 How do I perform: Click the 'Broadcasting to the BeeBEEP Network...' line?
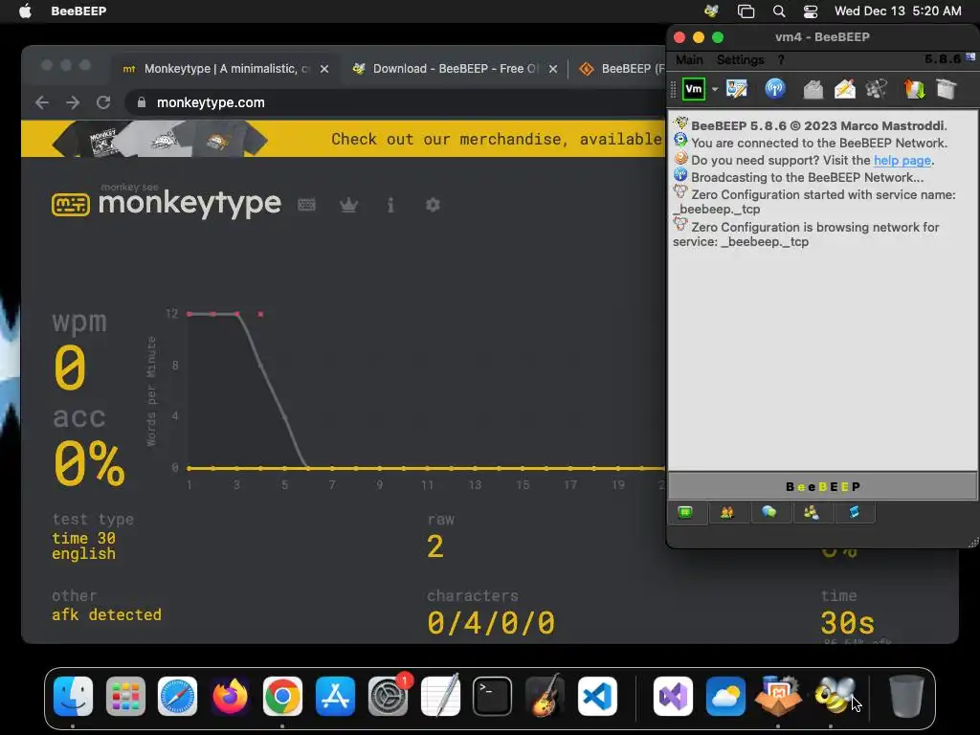[x=807, y=177]
